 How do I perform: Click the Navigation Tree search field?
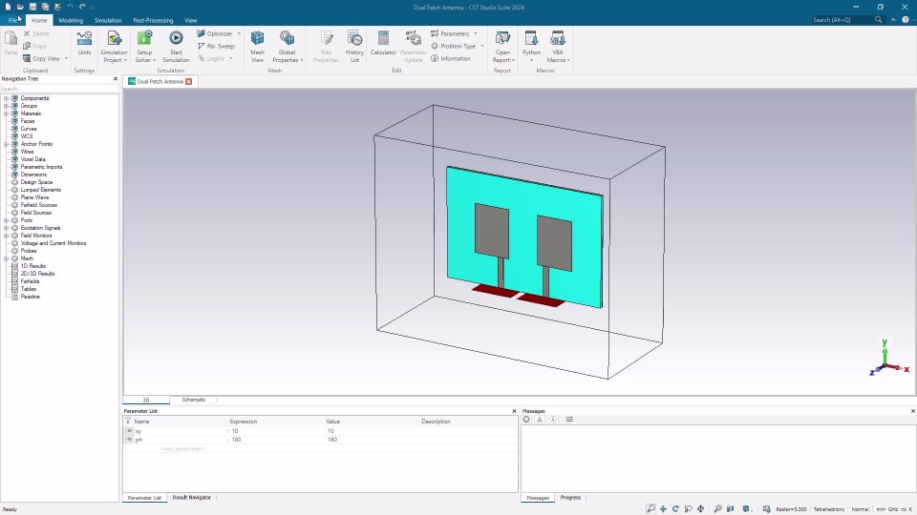[x=59, y=89]
